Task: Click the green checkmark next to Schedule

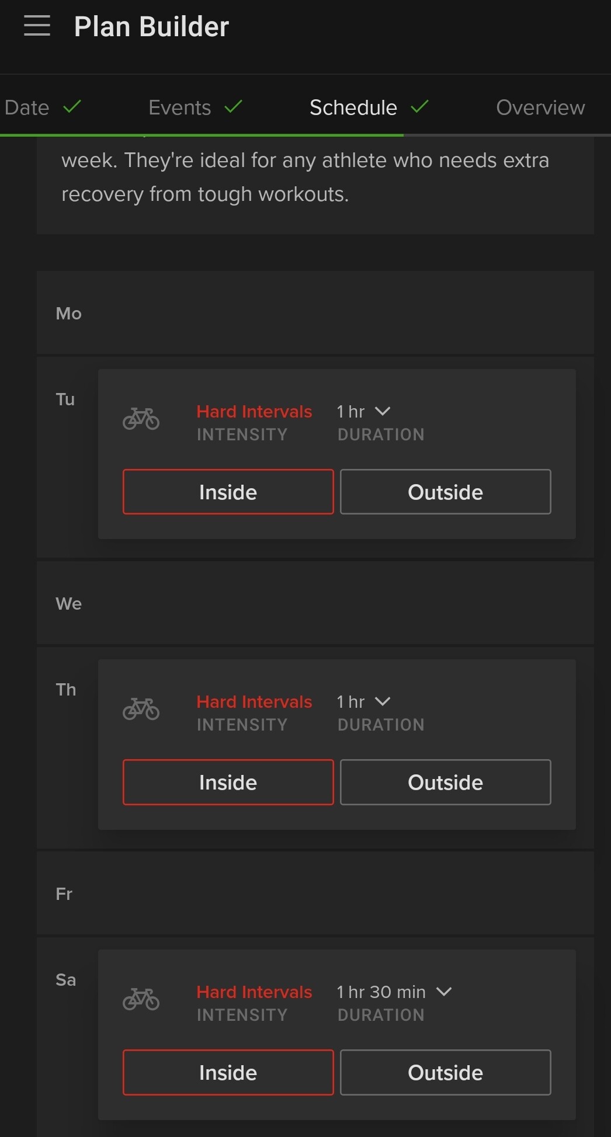Action: [x=419, y=107]
